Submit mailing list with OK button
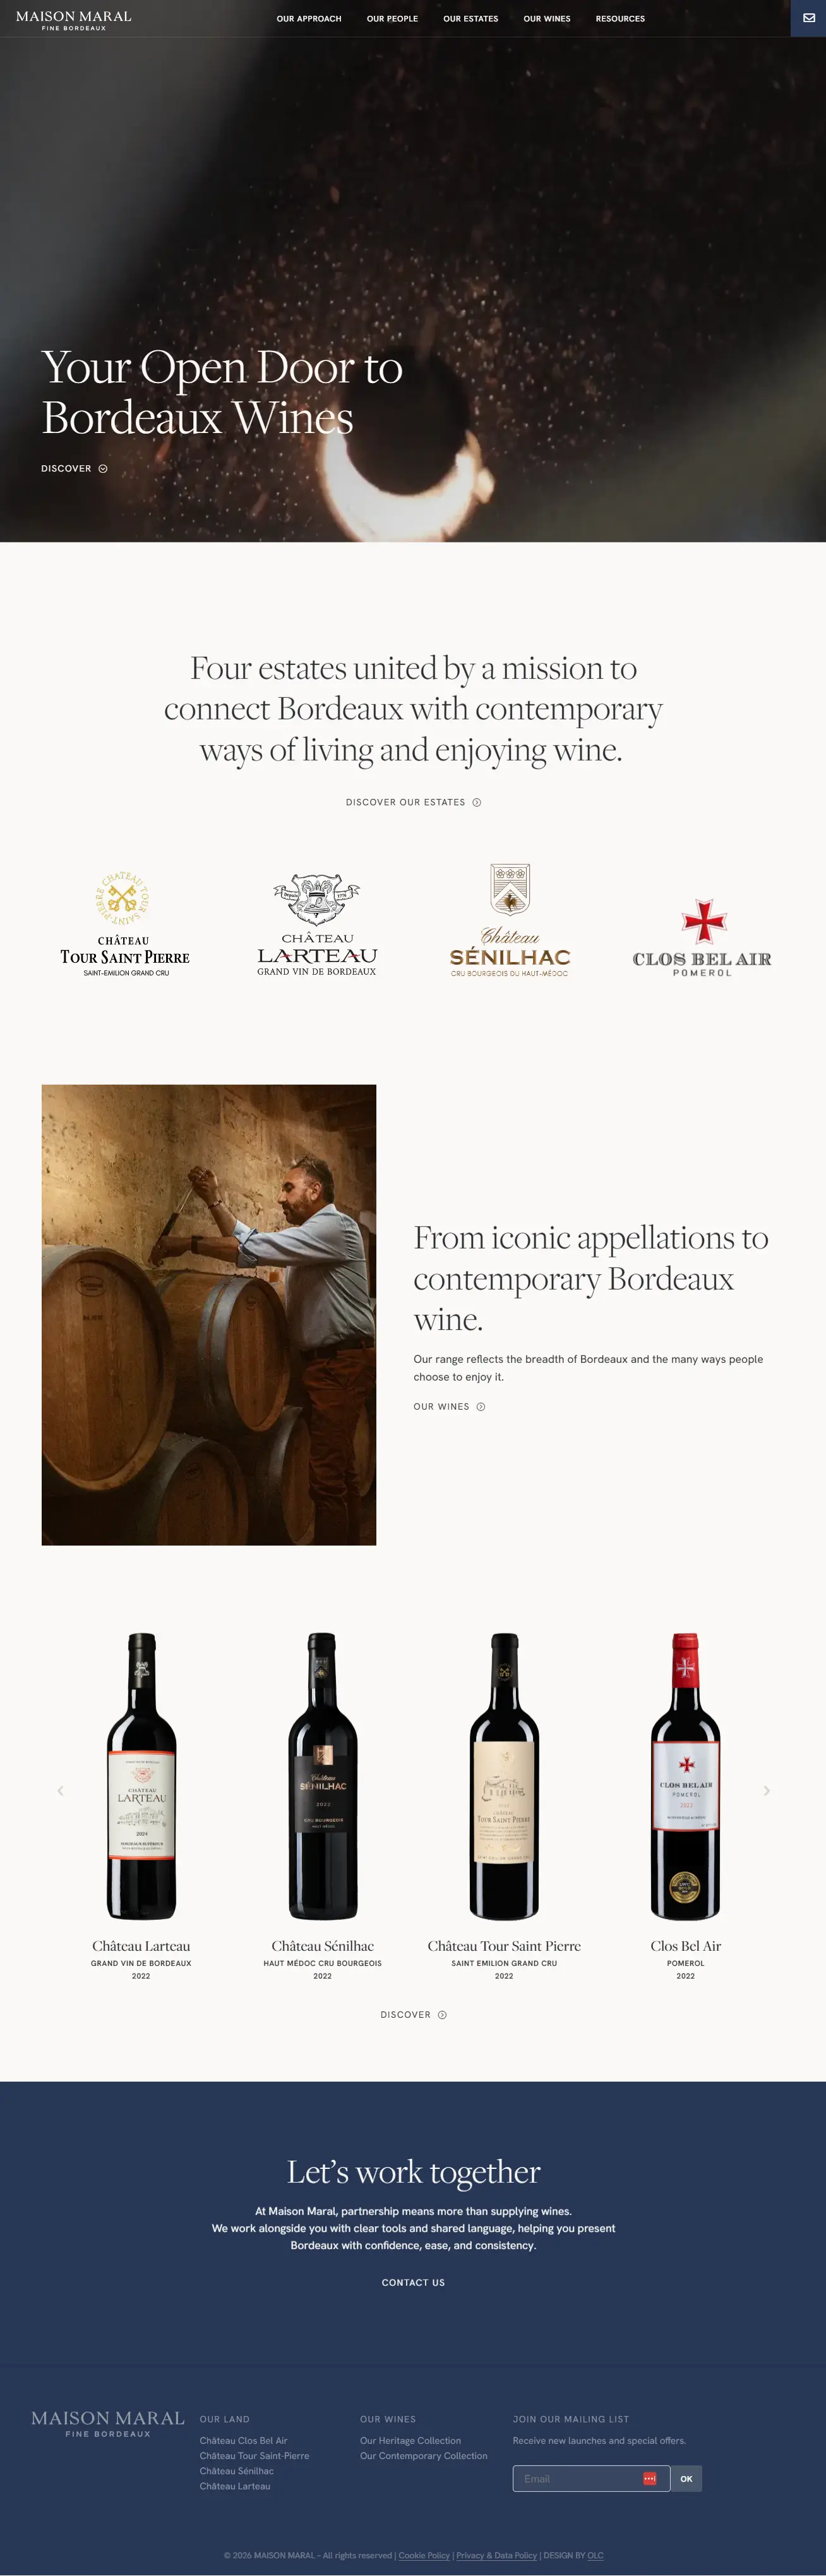The width and height of the screenshot is (826, 2576). pyautogui.click(x=686, y=2478)
